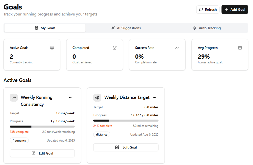Open the AI Suggestions tab

[x=126, y=28]
